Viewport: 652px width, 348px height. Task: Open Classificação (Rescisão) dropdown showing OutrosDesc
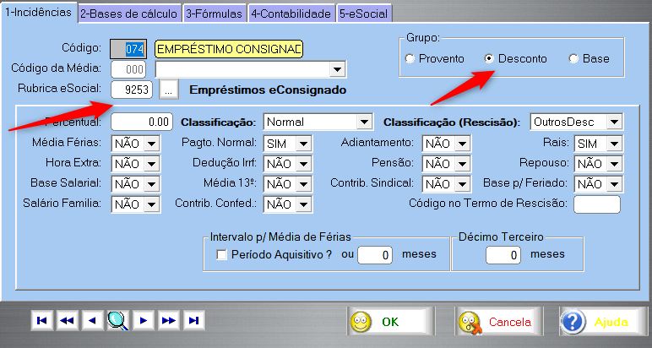coord(614,122)
